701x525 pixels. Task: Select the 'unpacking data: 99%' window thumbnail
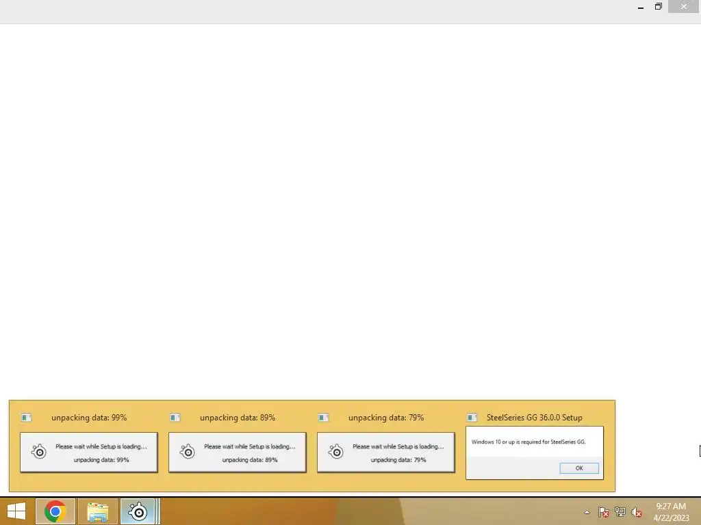[89, 453]
